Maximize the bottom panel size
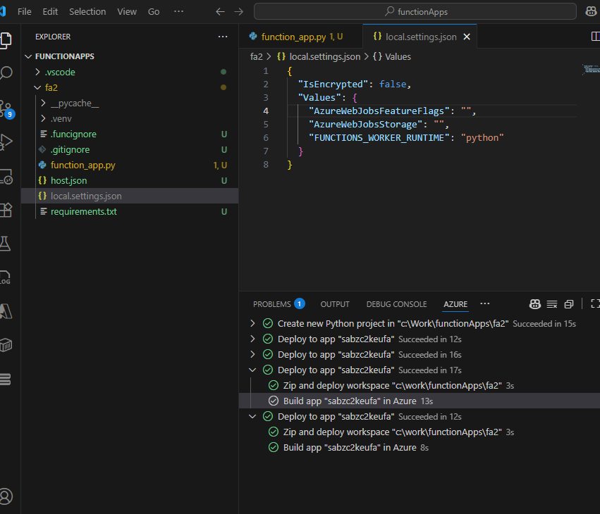The image size is (600, 514). 595,303
